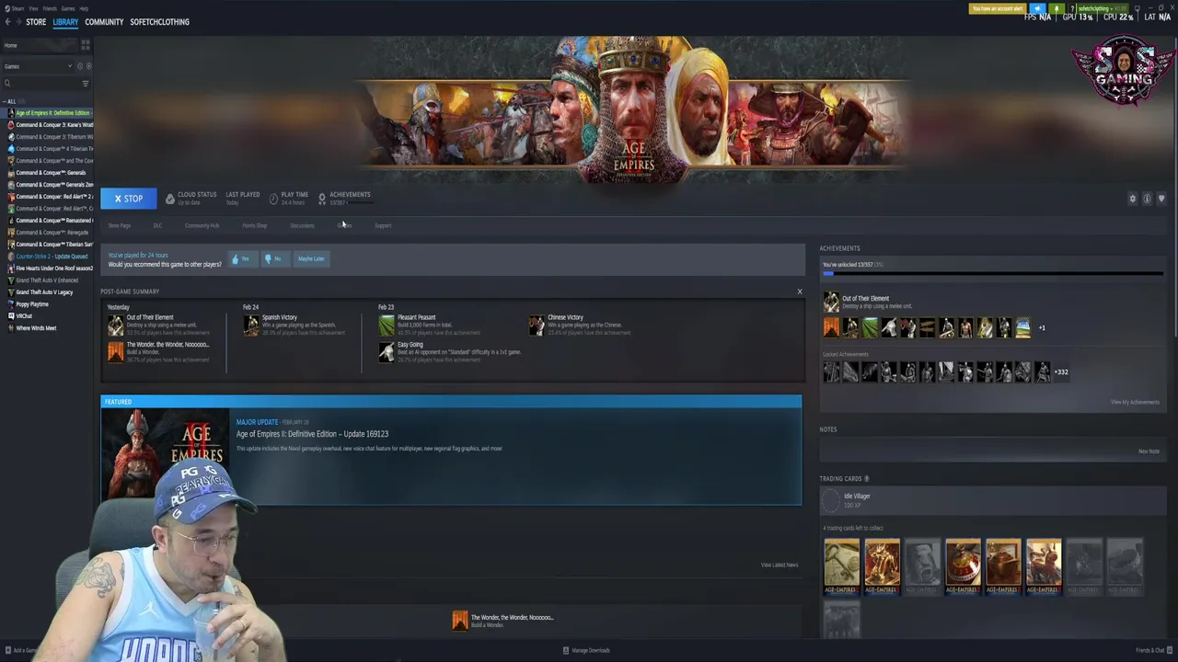This screenshot has width=1178, height=662.
Task: Open the Out of Their Element achievement icon
Action: click(x=831, y=302)
